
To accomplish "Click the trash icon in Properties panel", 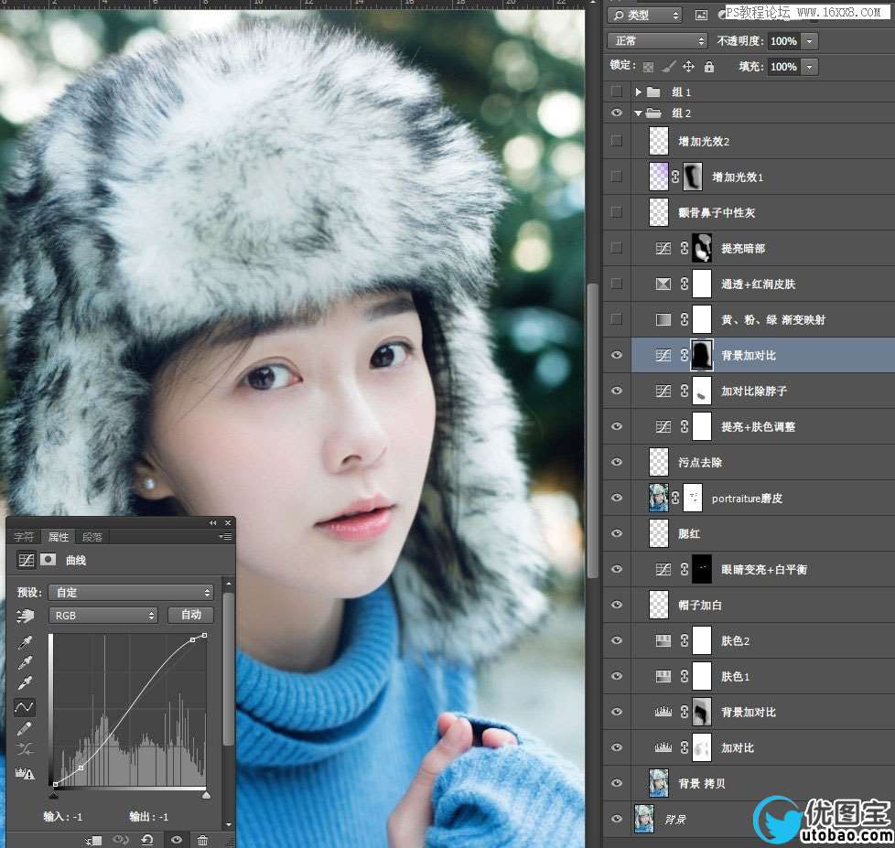I will 202,840.
